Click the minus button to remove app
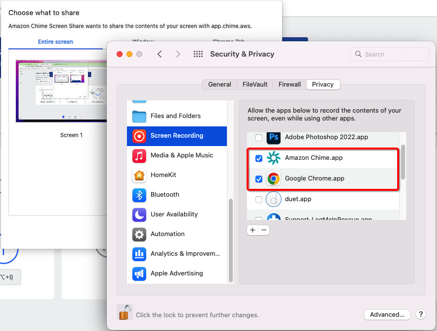Viewport: 437px width, 331px height. tap(264, 230)
